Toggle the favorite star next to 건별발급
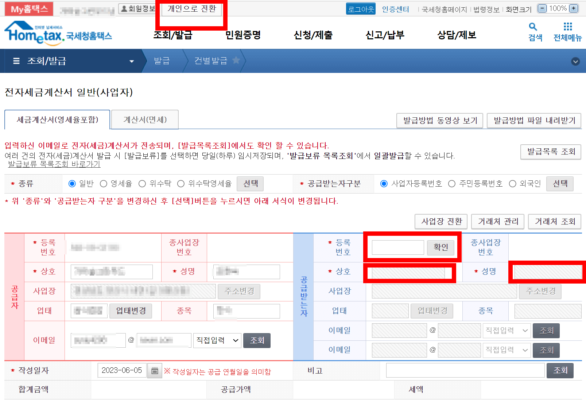Viewport: 586px width, 402px height. [236, 60]
